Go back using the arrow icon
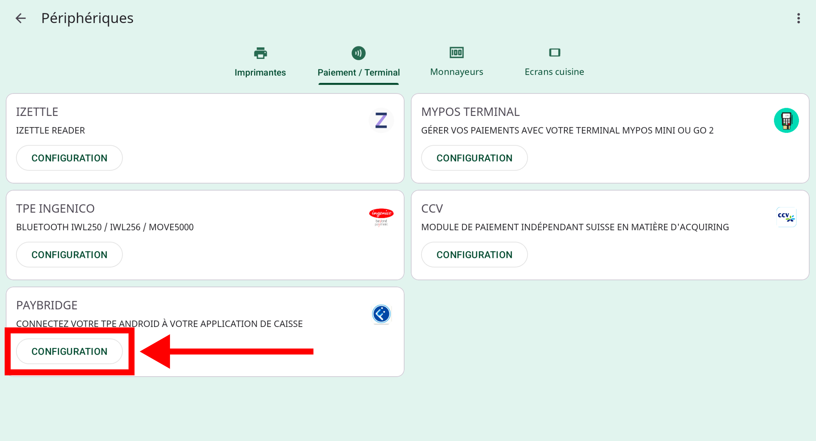Image resolution: width=816 pixels, height=441 pixels. coord(20,18)
